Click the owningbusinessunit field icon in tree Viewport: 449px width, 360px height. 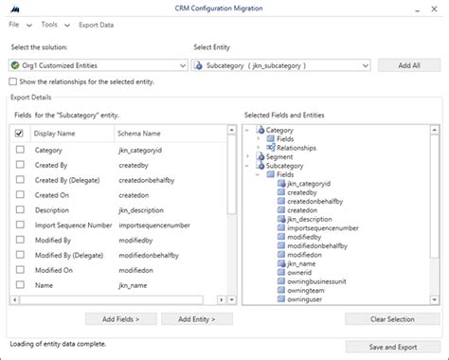(281, 281)
